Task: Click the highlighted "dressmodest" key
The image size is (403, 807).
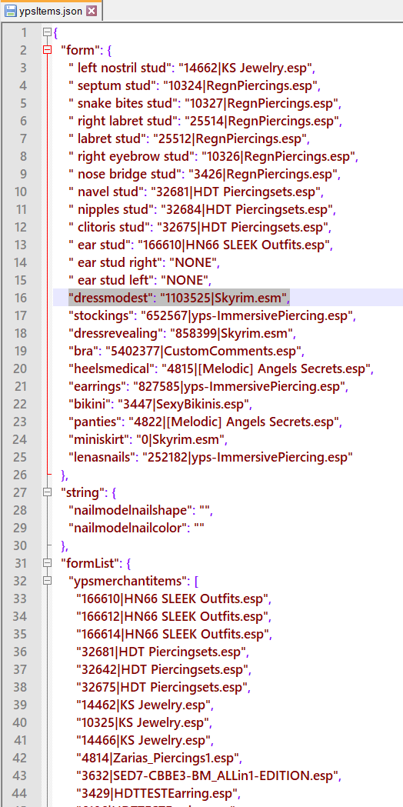Action: tap(112, 298)
